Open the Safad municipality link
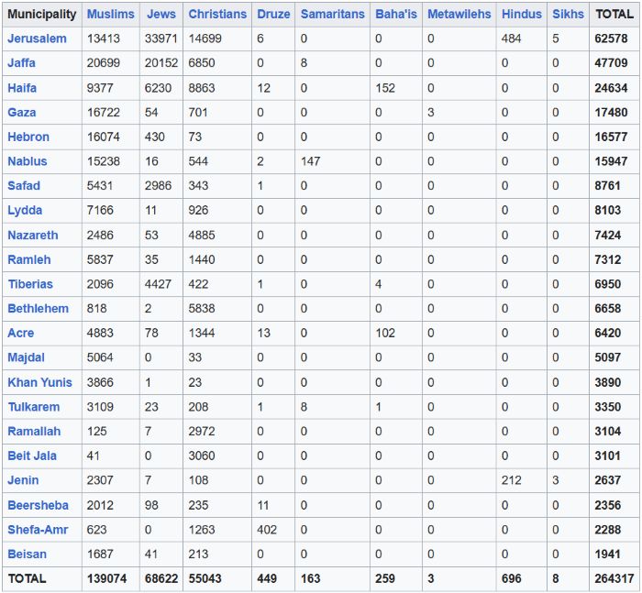The height and width of the screenshot is (593, 642). (24, 186)
